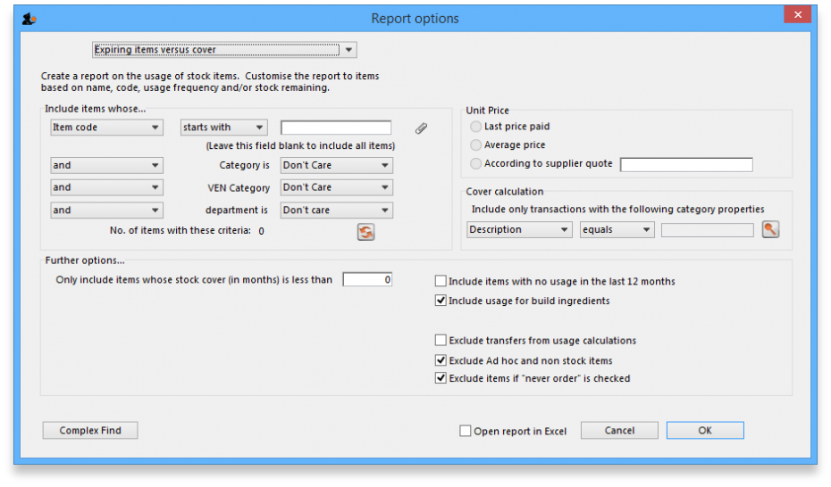The width and height of the screenshot is (831, 487).
Task: Uncheck Include usage for build ingredients
Action: [441, 301]
